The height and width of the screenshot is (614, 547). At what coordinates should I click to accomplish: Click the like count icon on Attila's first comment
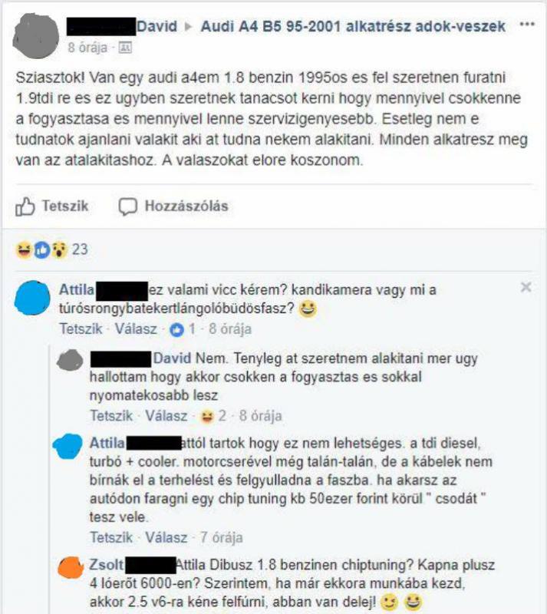[x=176, y=331]
